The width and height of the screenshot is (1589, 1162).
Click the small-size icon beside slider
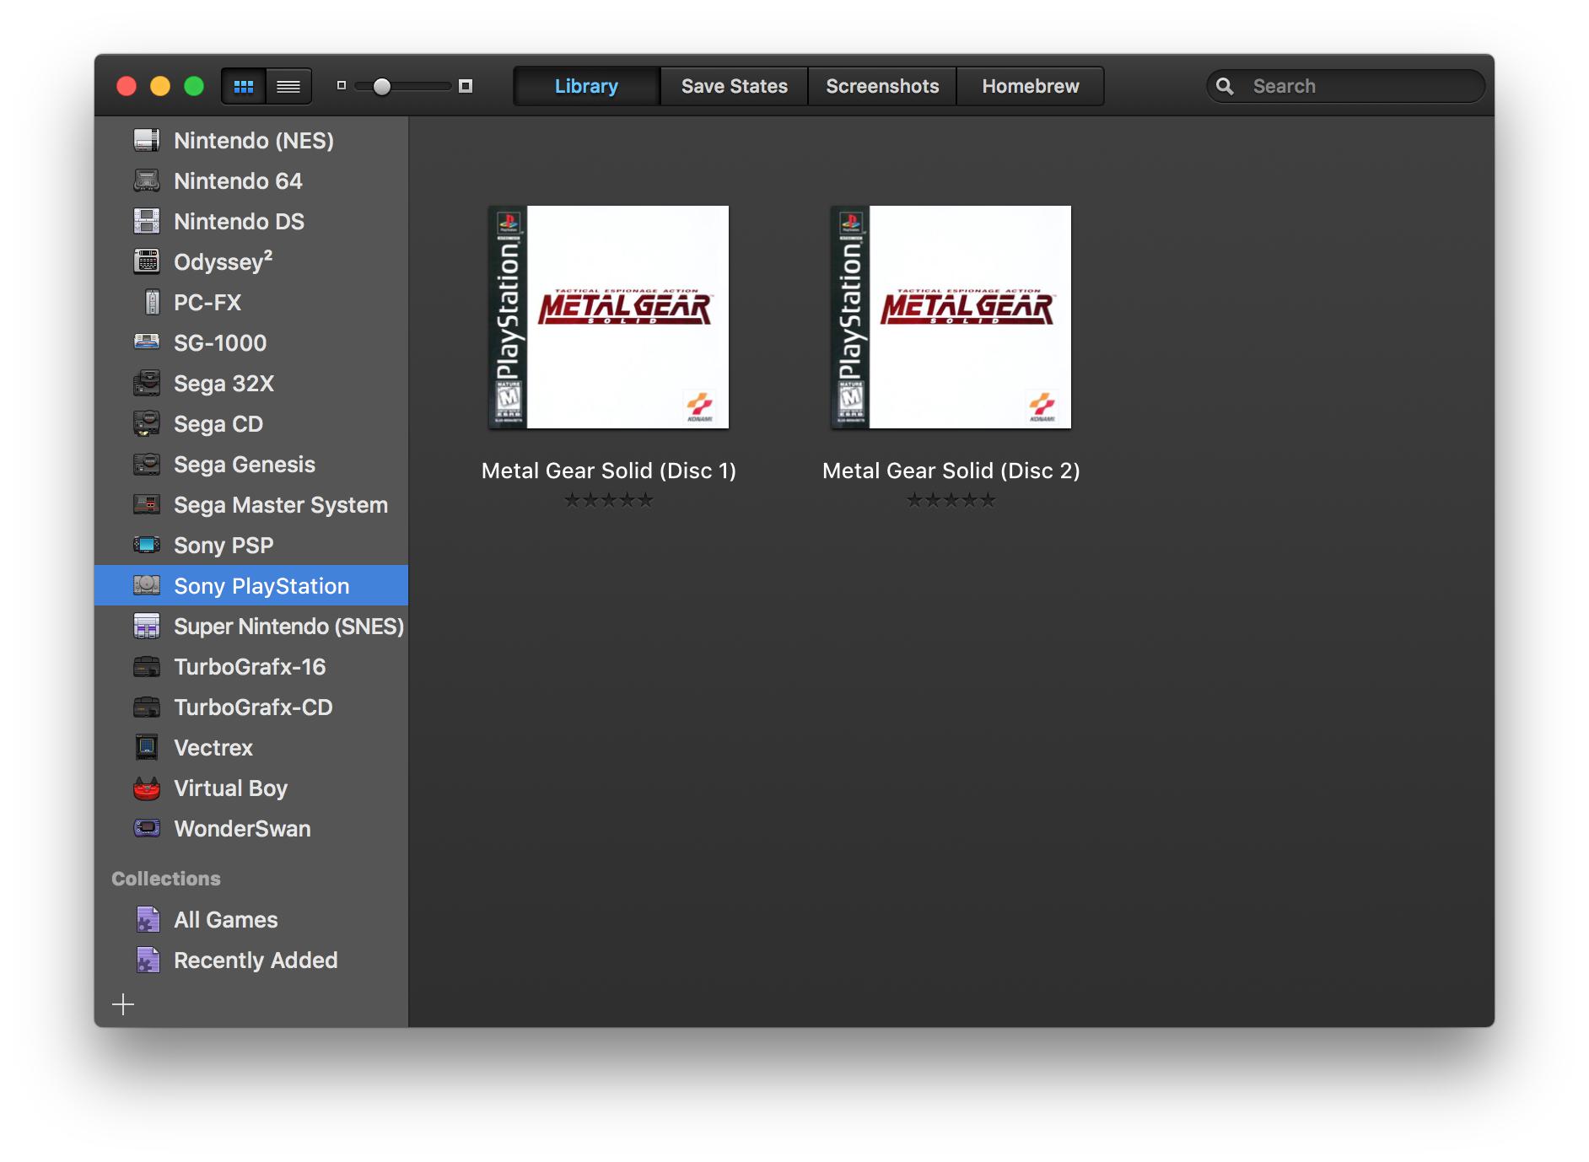pyautogui.click(x=342, y=85)
